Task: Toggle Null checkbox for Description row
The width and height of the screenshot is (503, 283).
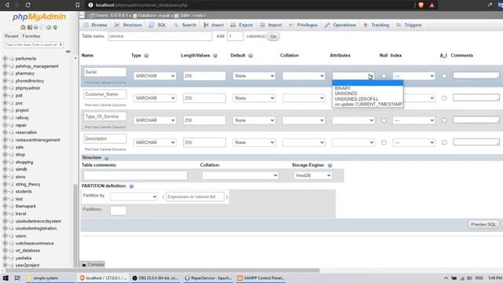Action: tap(384, 142)
